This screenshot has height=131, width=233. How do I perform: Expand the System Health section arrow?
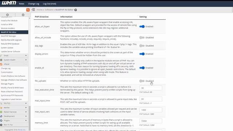tap(26, 60)
